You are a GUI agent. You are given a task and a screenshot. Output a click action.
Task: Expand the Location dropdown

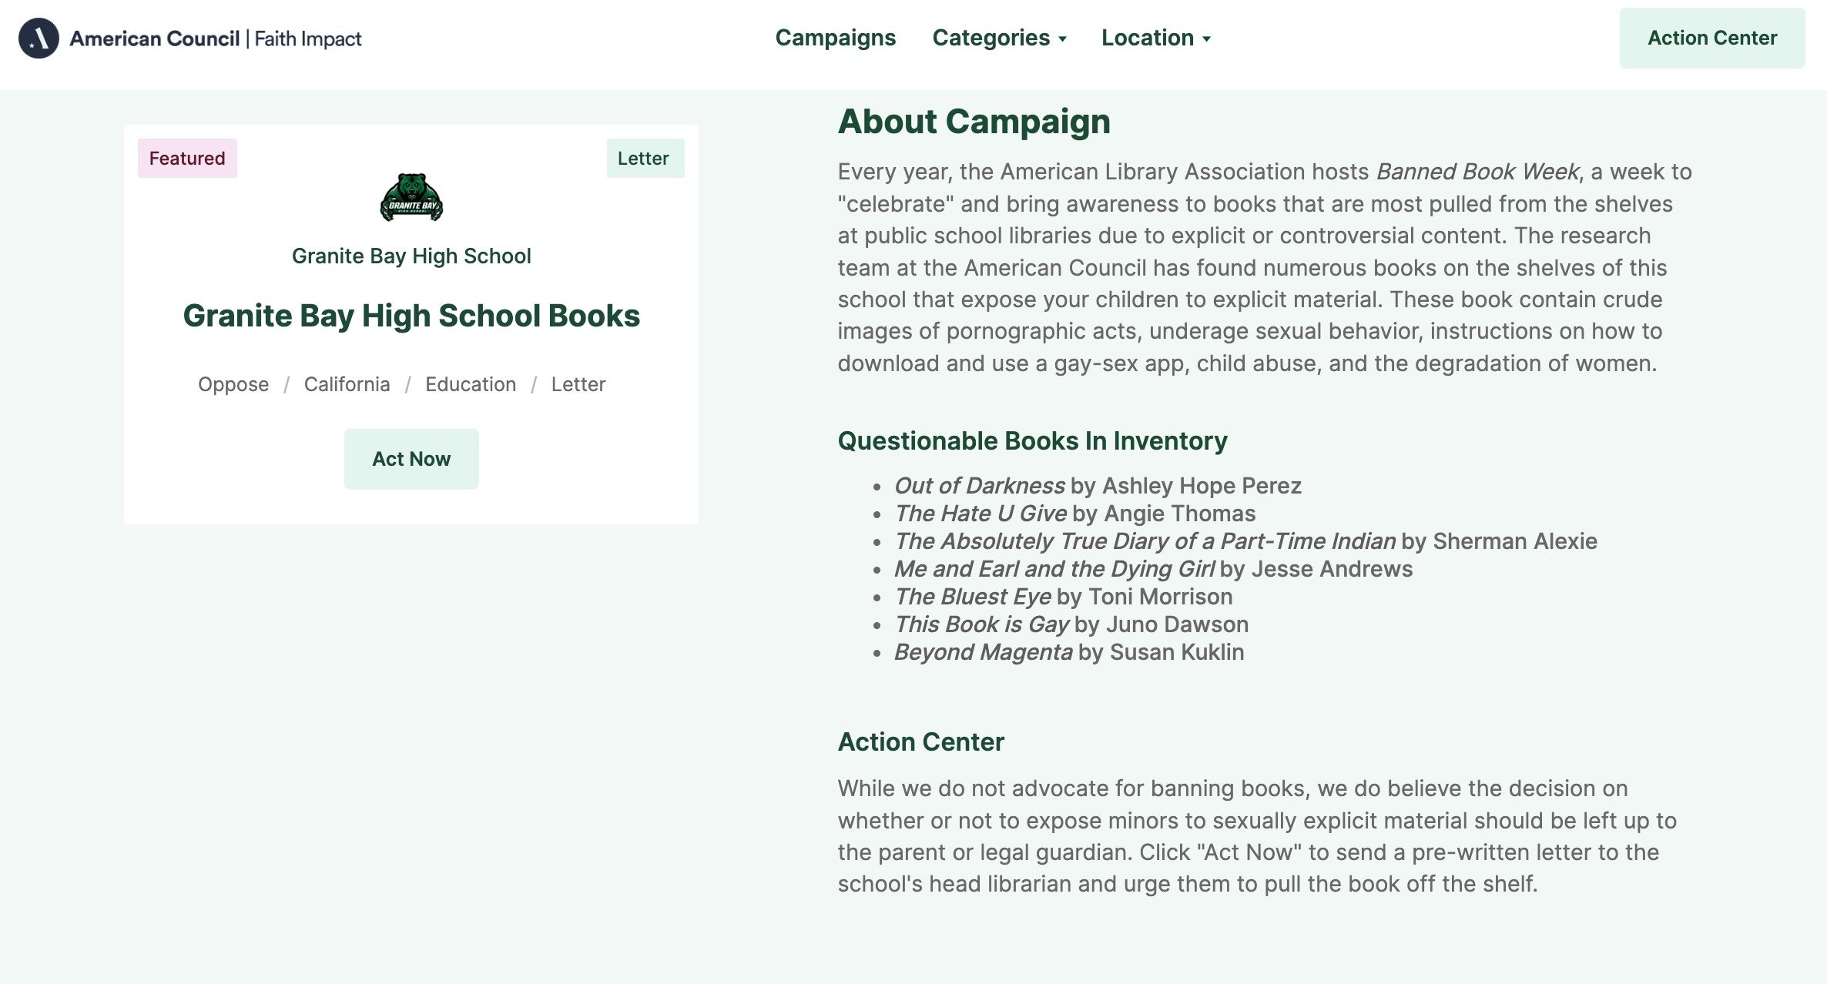pyautogui.click(x=1147, y=38)
